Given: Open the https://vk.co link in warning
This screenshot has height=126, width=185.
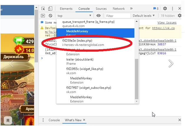Looking at the screenshot, I should [163, 28].
